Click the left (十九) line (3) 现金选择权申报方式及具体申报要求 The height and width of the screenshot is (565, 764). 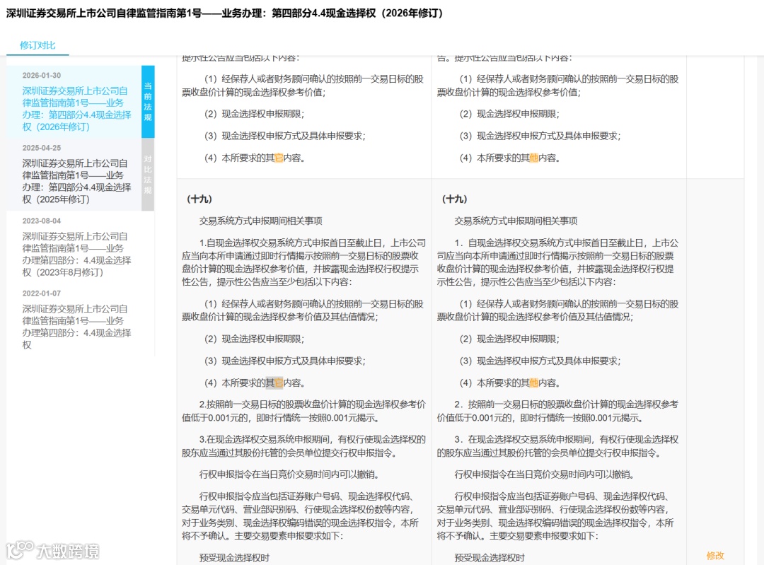tap(284, 361)
